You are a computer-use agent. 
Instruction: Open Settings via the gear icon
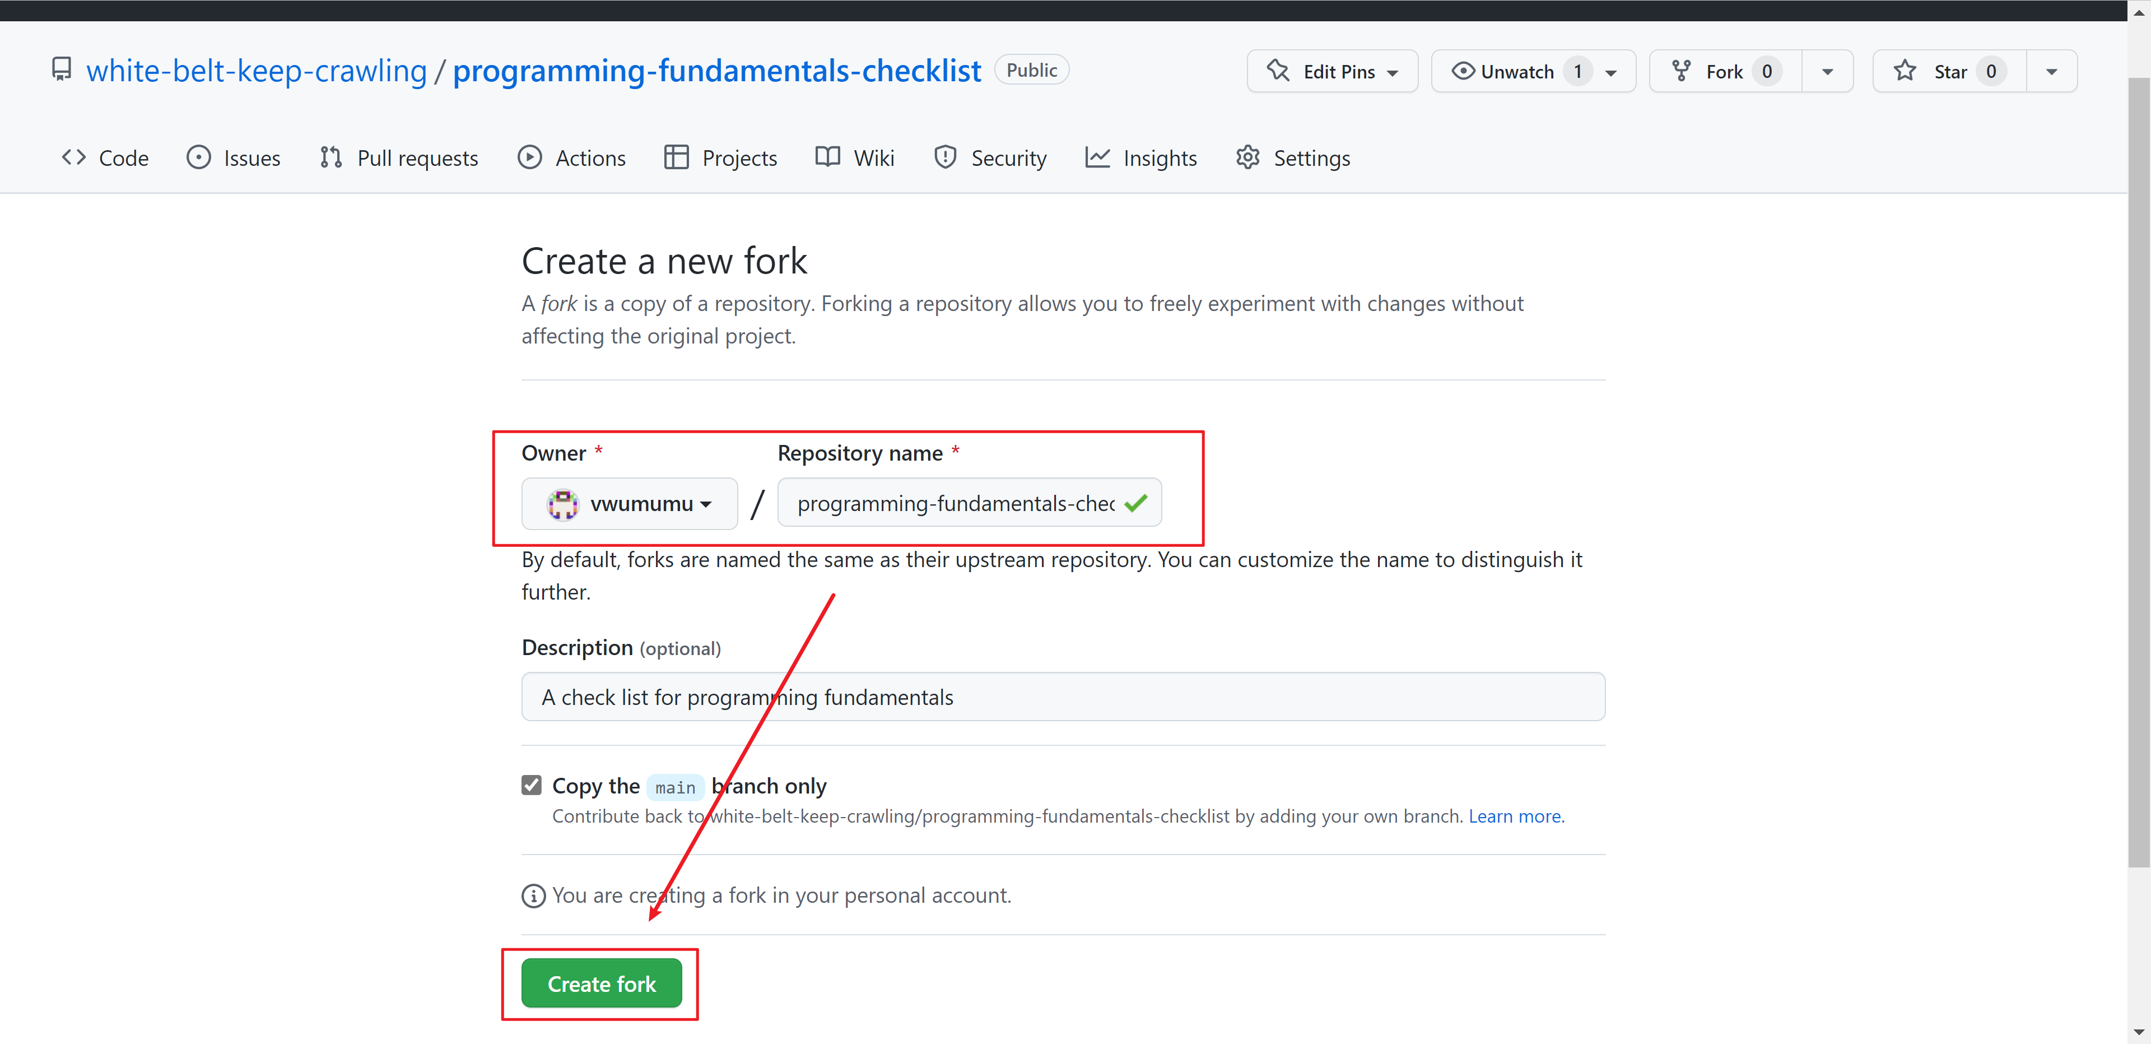pos(1247,157)
